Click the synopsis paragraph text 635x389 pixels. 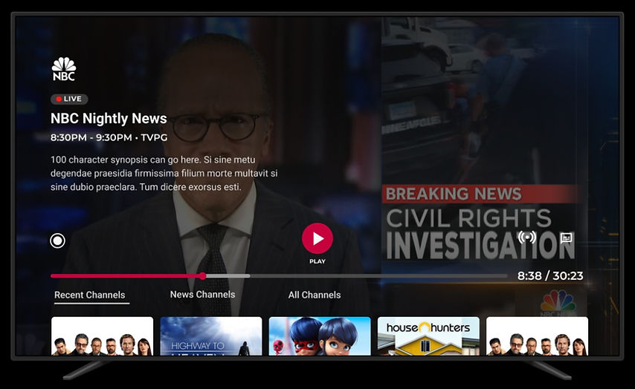164,174
